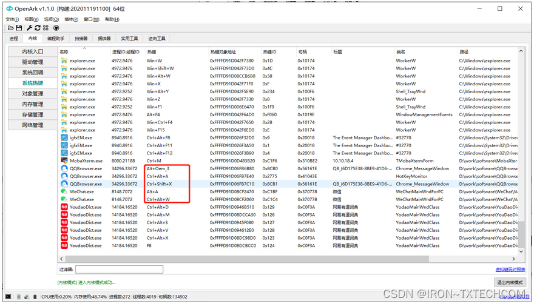Select 内核入口 in the sidebar
This screenshot has width=534, height=304.
click(x=33, y=51)
